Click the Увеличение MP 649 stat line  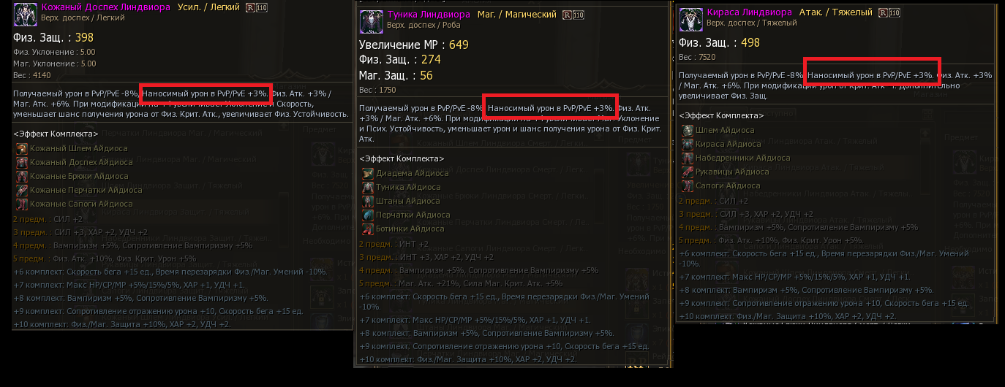coord(413,45)
